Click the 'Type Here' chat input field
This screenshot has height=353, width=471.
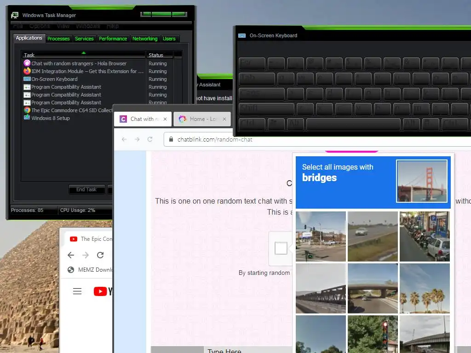click(x=248, y=350)
